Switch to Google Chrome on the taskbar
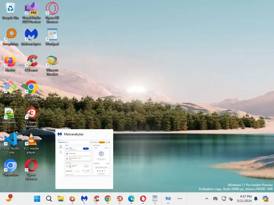The height and width of the screenshot is (205, 274). pyautogui.click(x=108, y=199)
